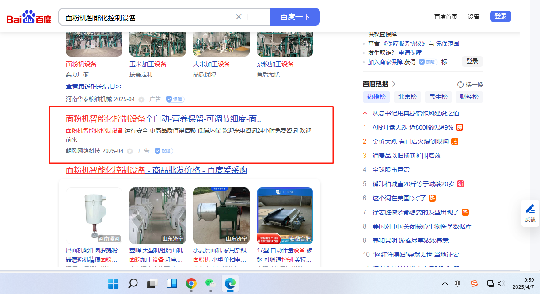Open Windows taskbar search
This screenshot has height=294, width=540.
point(133,283)
